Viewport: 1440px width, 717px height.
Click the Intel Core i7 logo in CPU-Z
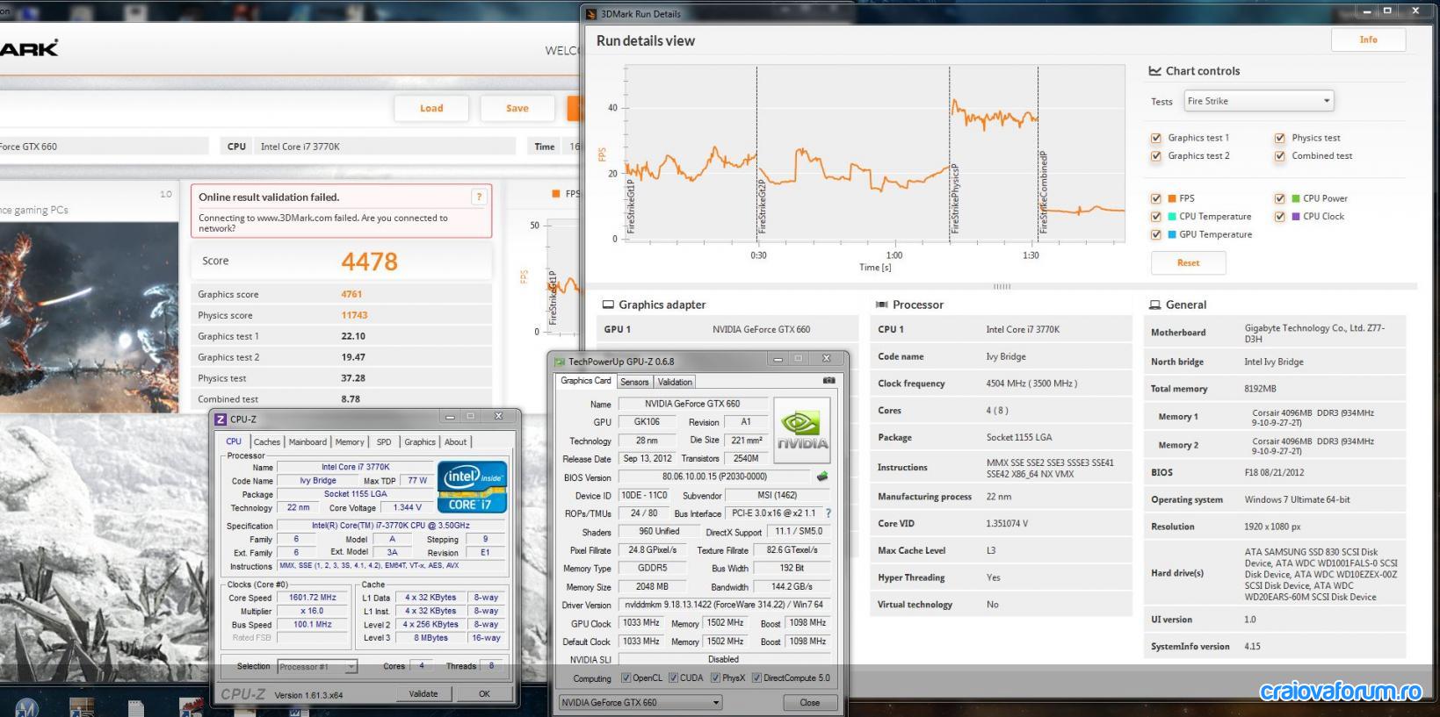pos(472,487)
